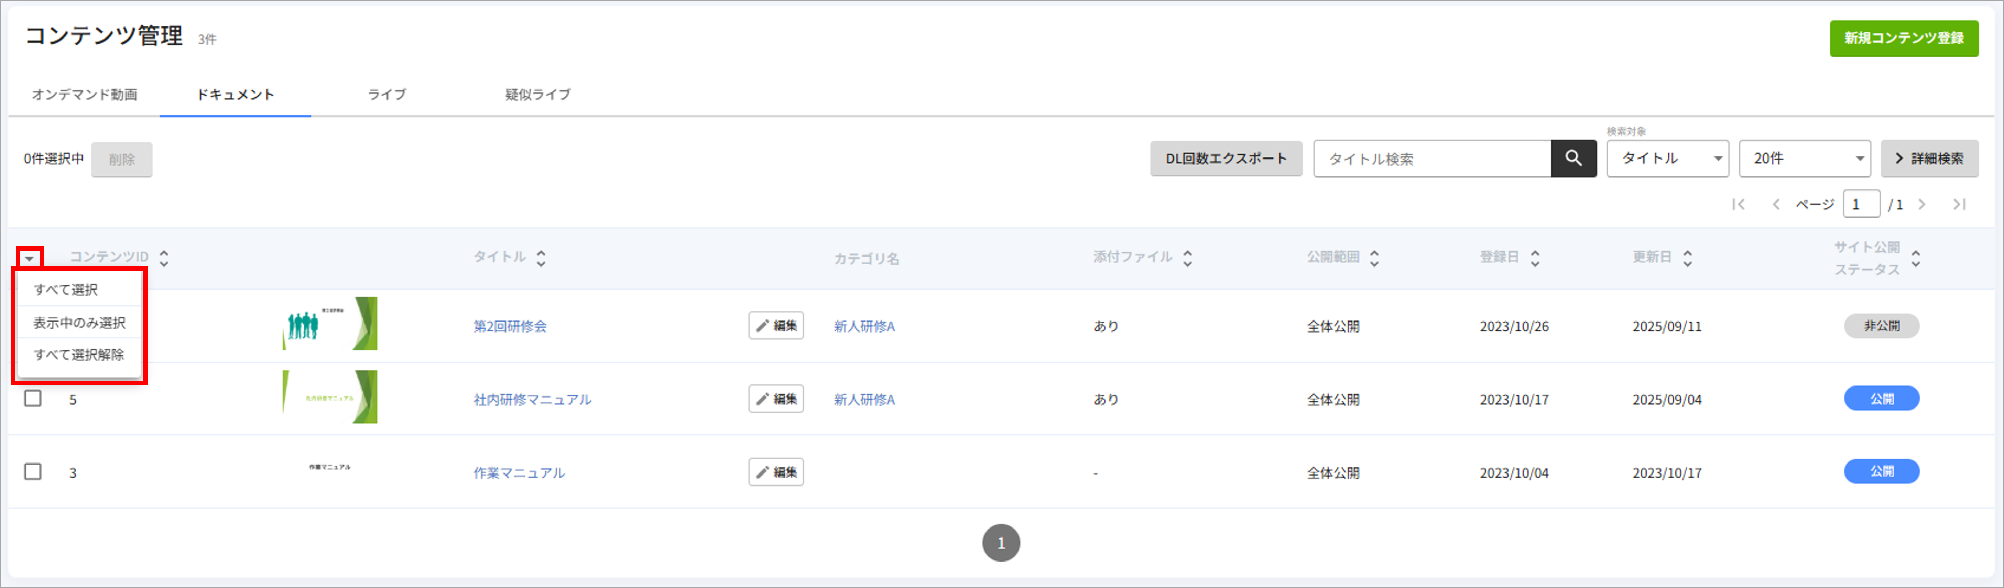Image resolution: width=2004 pixels, height=588 pixels.
Task: Tick checkbox for content ID 5
Action: point(33,399)
